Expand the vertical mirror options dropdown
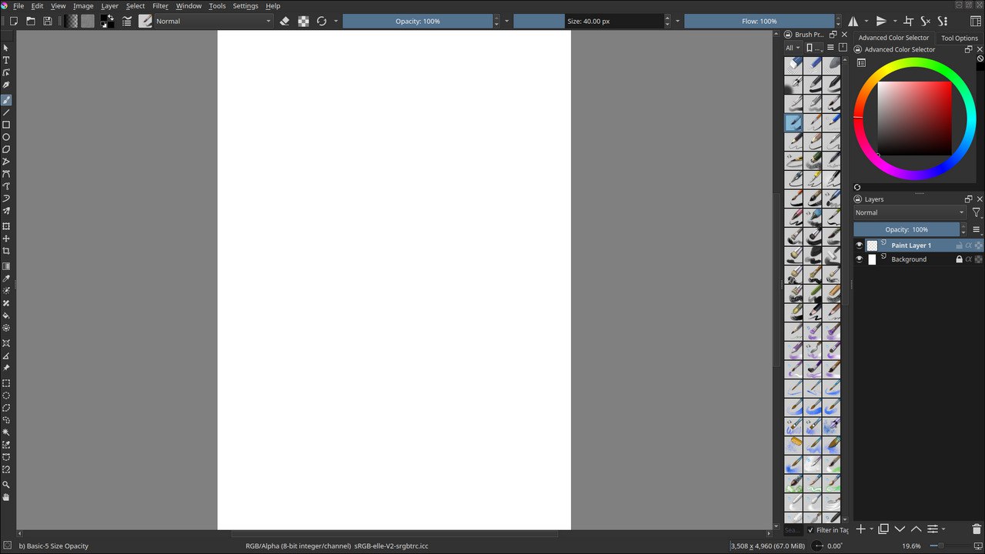 pos(895,22)
